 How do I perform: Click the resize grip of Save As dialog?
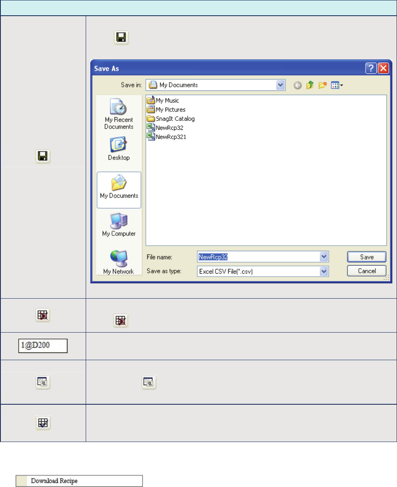point(386,278)
